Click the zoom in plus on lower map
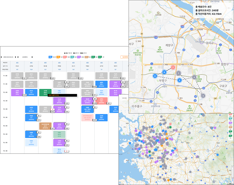 pyautogui.click(x=232, y=167)
